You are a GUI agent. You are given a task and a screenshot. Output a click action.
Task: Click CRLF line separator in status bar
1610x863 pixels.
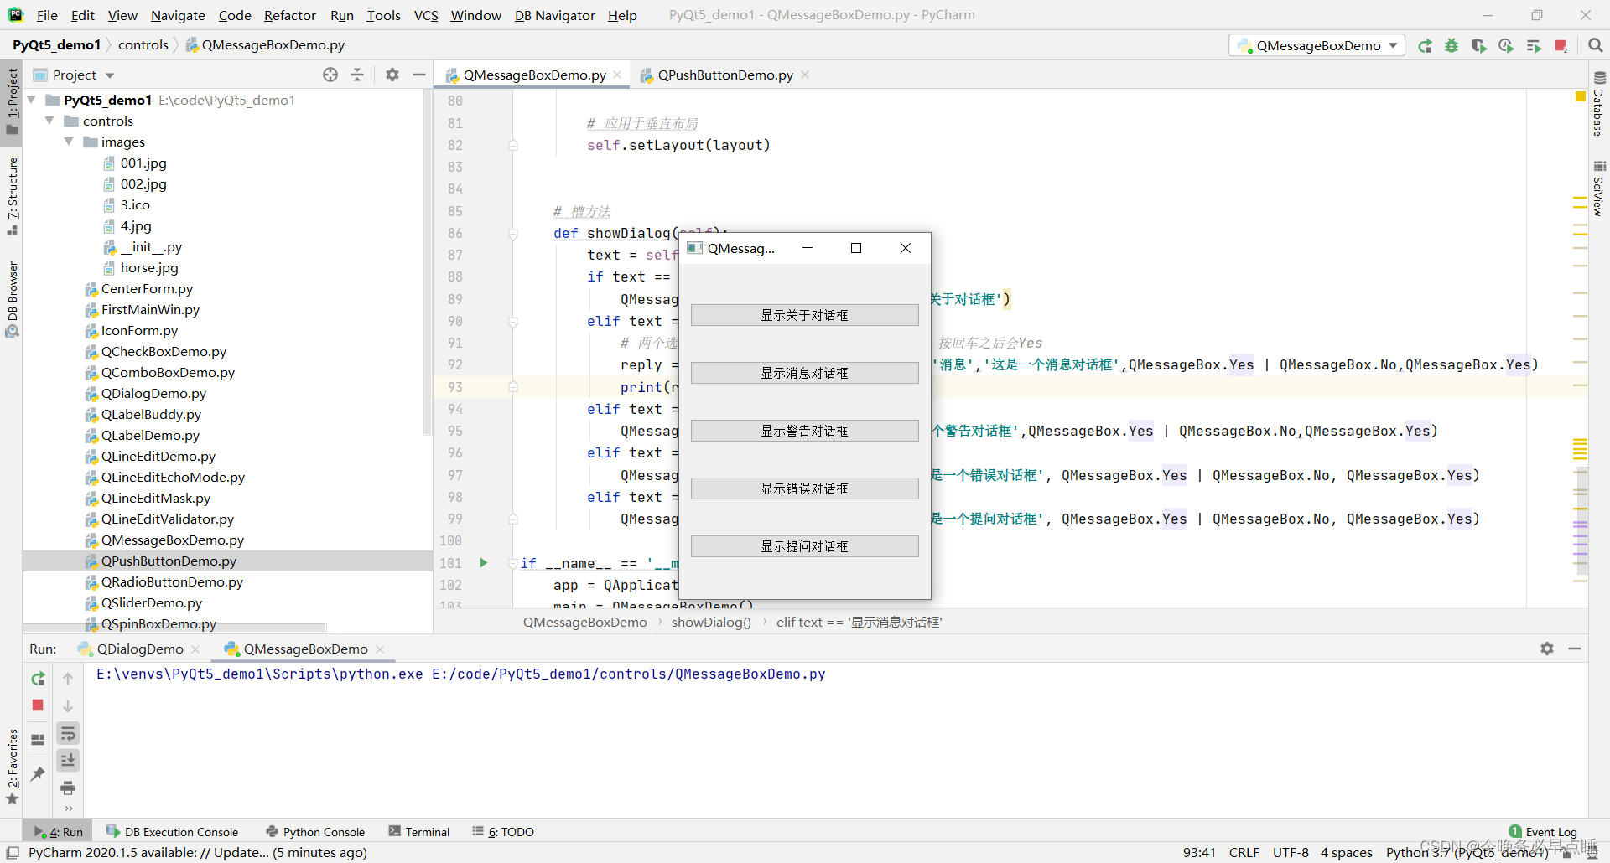1244,852
